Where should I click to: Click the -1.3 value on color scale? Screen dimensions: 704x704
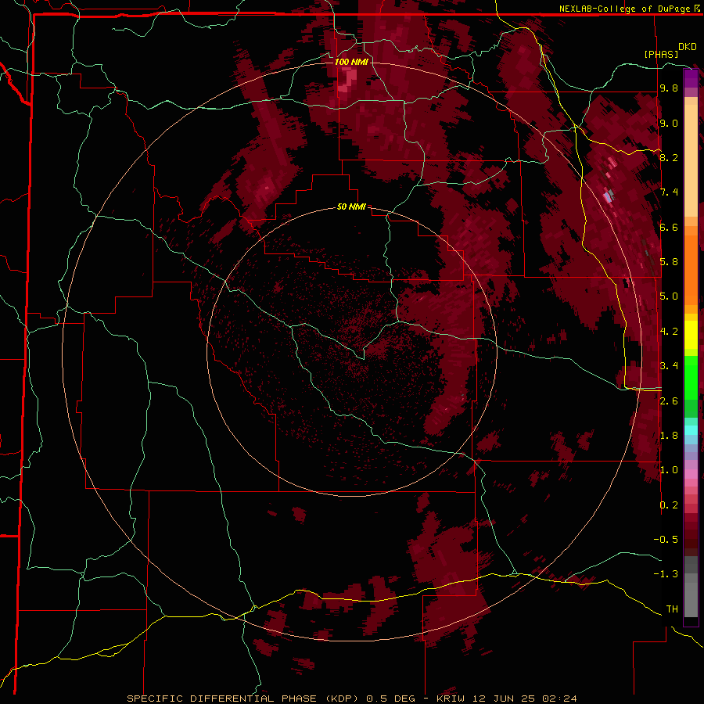[x=666, y=574]
